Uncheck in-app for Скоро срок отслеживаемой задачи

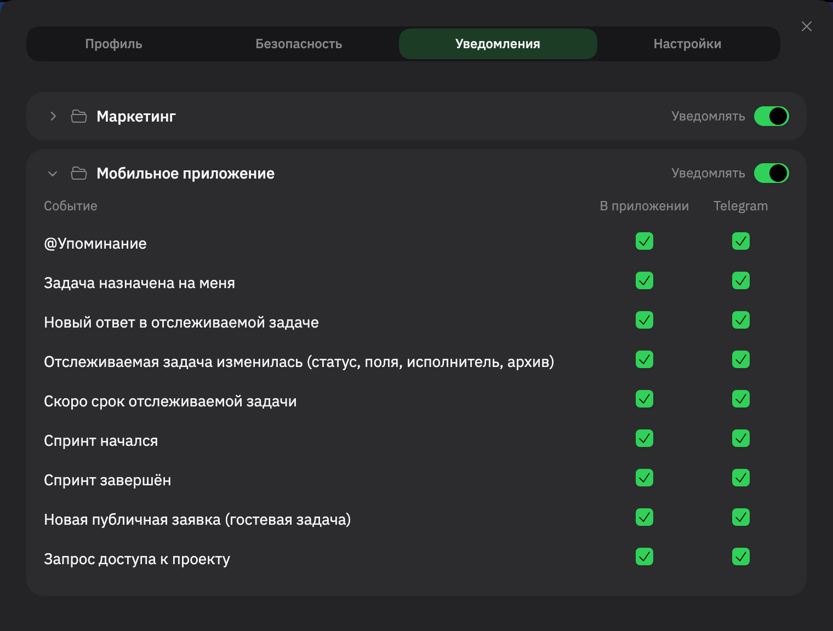tap(644, 399)
